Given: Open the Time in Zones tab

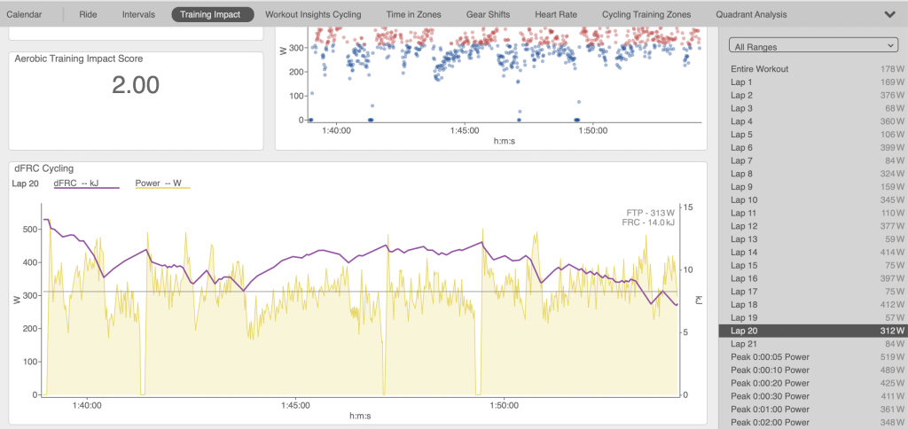Looking at the screenshot, I should point(413,14).
